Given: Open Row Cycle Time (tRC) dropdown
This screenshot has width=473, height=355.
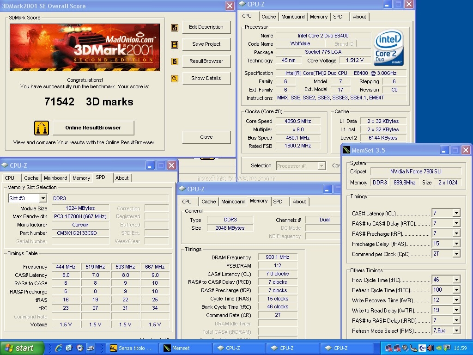Looking at the screenshot, I should 456,280.
